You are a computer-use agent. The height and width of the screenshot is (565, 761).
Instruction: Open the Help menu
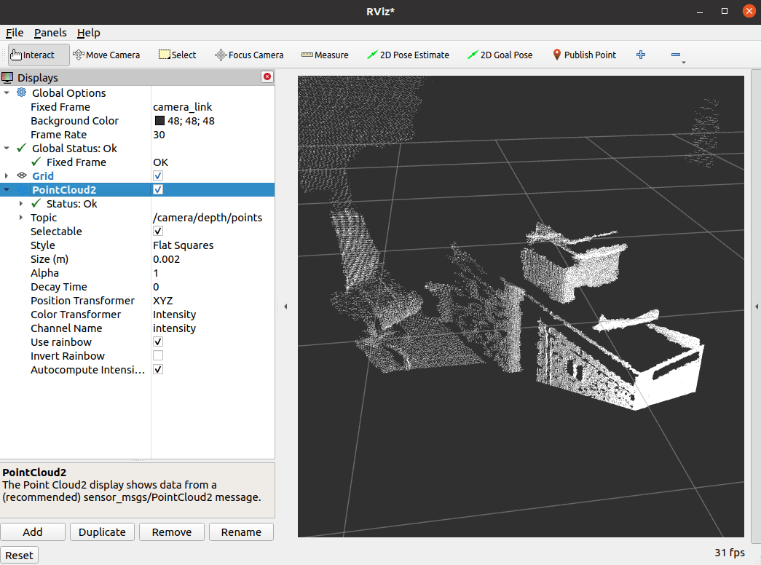coord(89,33)
